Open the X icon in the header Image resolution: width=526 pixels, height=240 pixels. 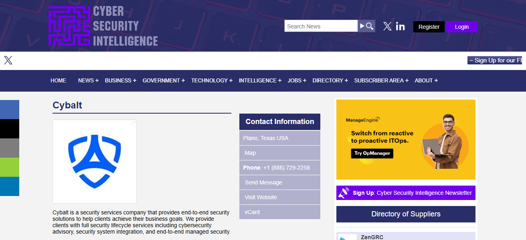point(387,26)
